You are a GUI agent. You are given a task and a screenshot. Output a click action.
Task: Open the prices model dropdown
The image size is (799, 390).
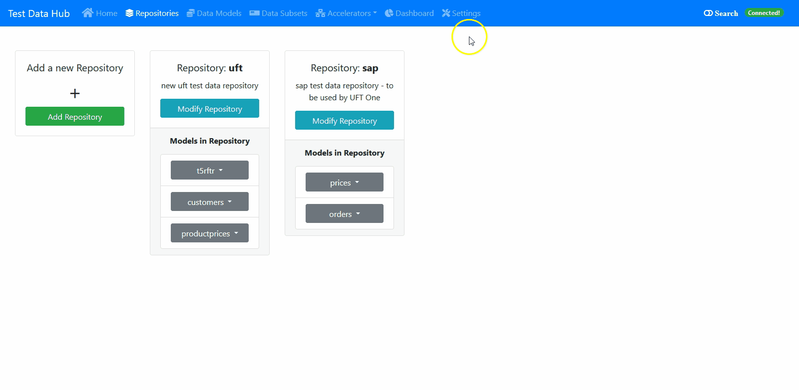[345, 183]
